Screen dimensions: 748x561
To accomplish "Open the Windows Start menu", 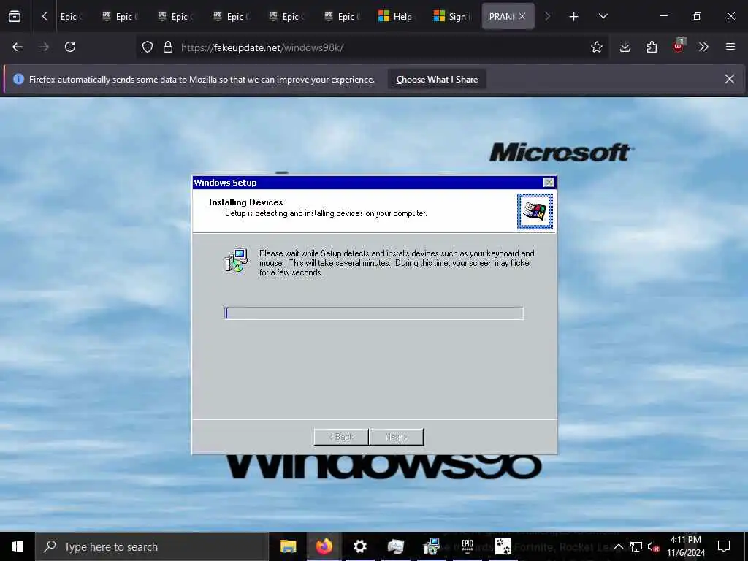I will tap(18, 546).
